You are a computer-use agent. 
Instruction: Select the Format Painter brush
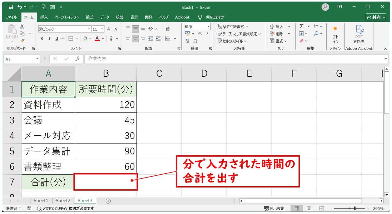(22, 41)
